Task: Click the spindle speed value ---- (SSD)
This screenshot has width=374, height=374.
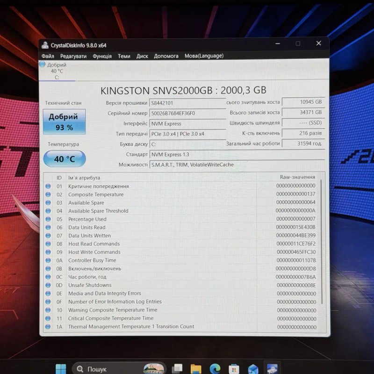Action: [x=303, y=122]
